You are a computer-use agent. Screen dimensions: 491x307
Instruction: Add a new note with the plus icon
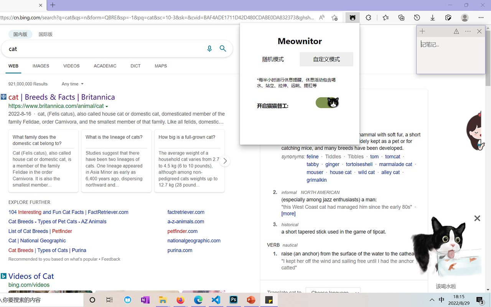click(x=422, y=31)
